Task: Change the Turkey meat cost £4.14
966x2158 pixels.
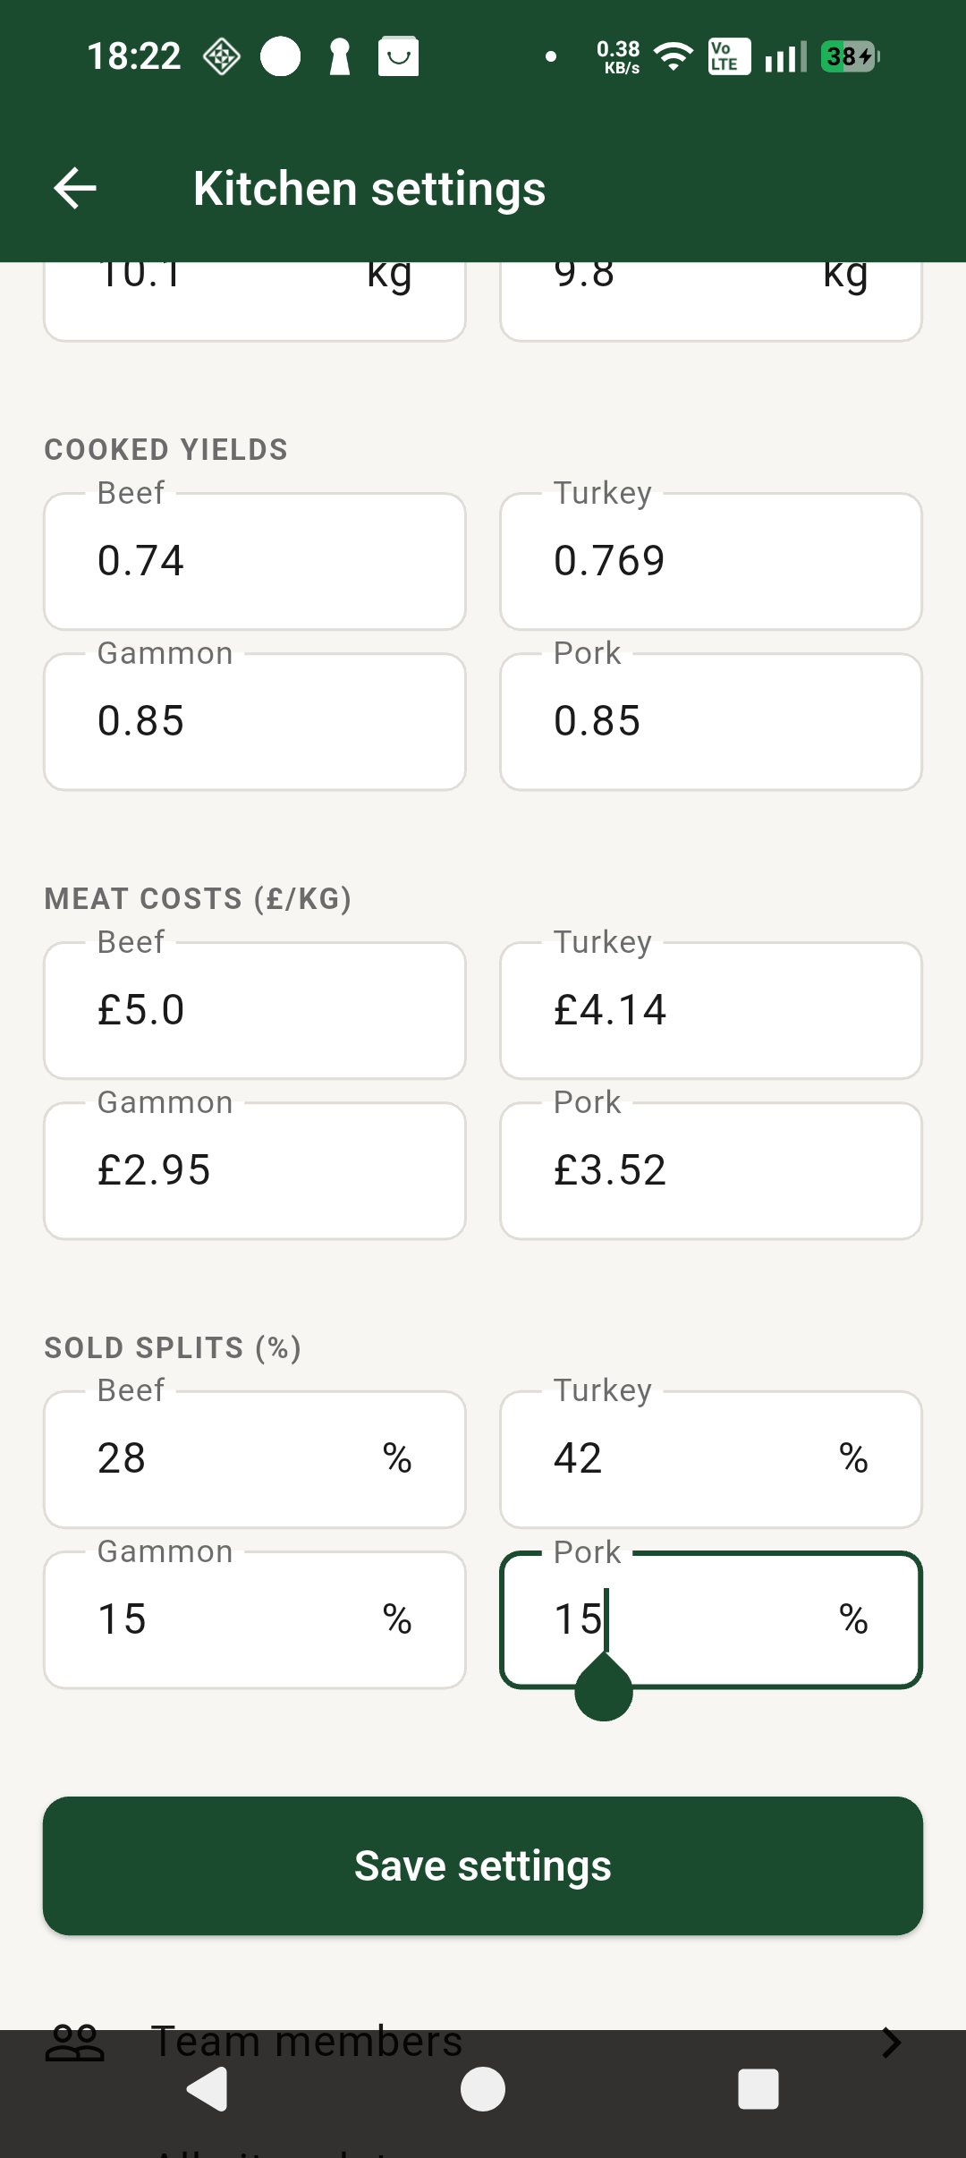Action: pyautogui.click(x=711, y=1010)
